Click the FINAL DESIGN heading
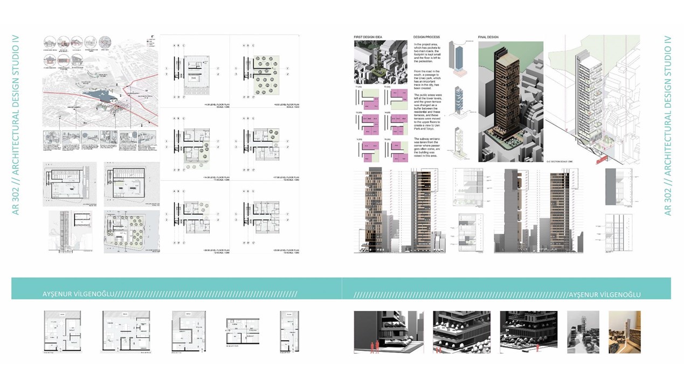 point(489,37)
